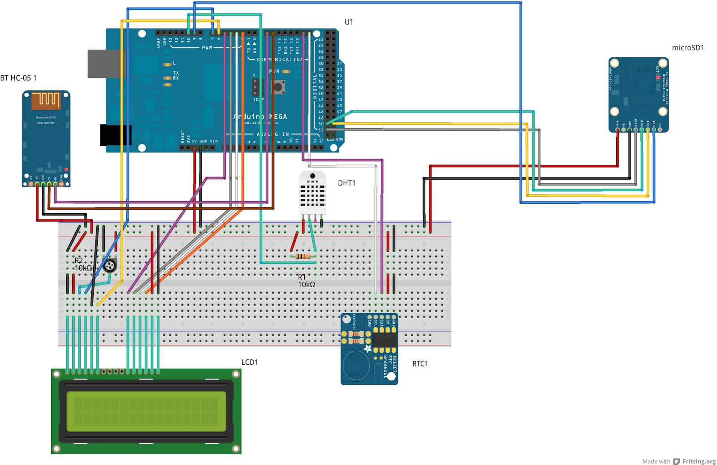This screenshot has width=717, height=465.
Task: Select the Arduino MEGA board
Action: pyautogui.click(x=224, y=90)
